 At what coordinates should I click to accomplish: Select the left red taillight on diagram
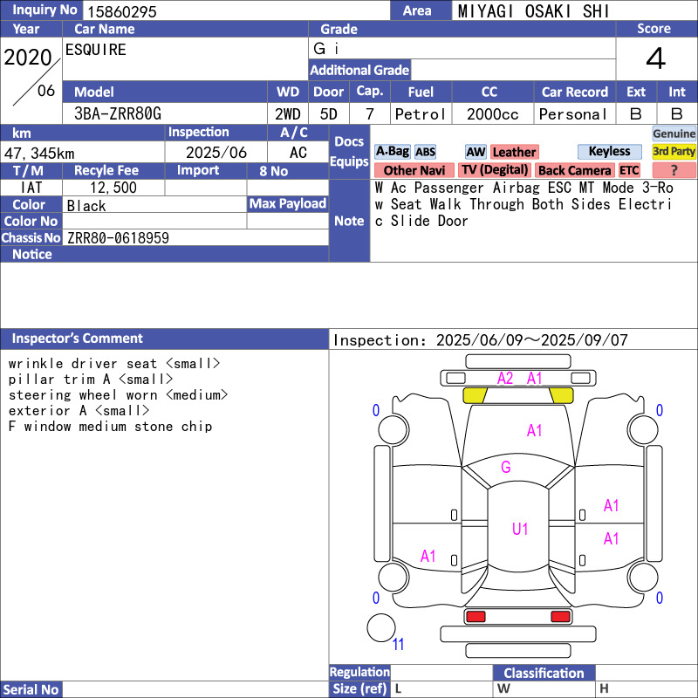pos(476,617)
